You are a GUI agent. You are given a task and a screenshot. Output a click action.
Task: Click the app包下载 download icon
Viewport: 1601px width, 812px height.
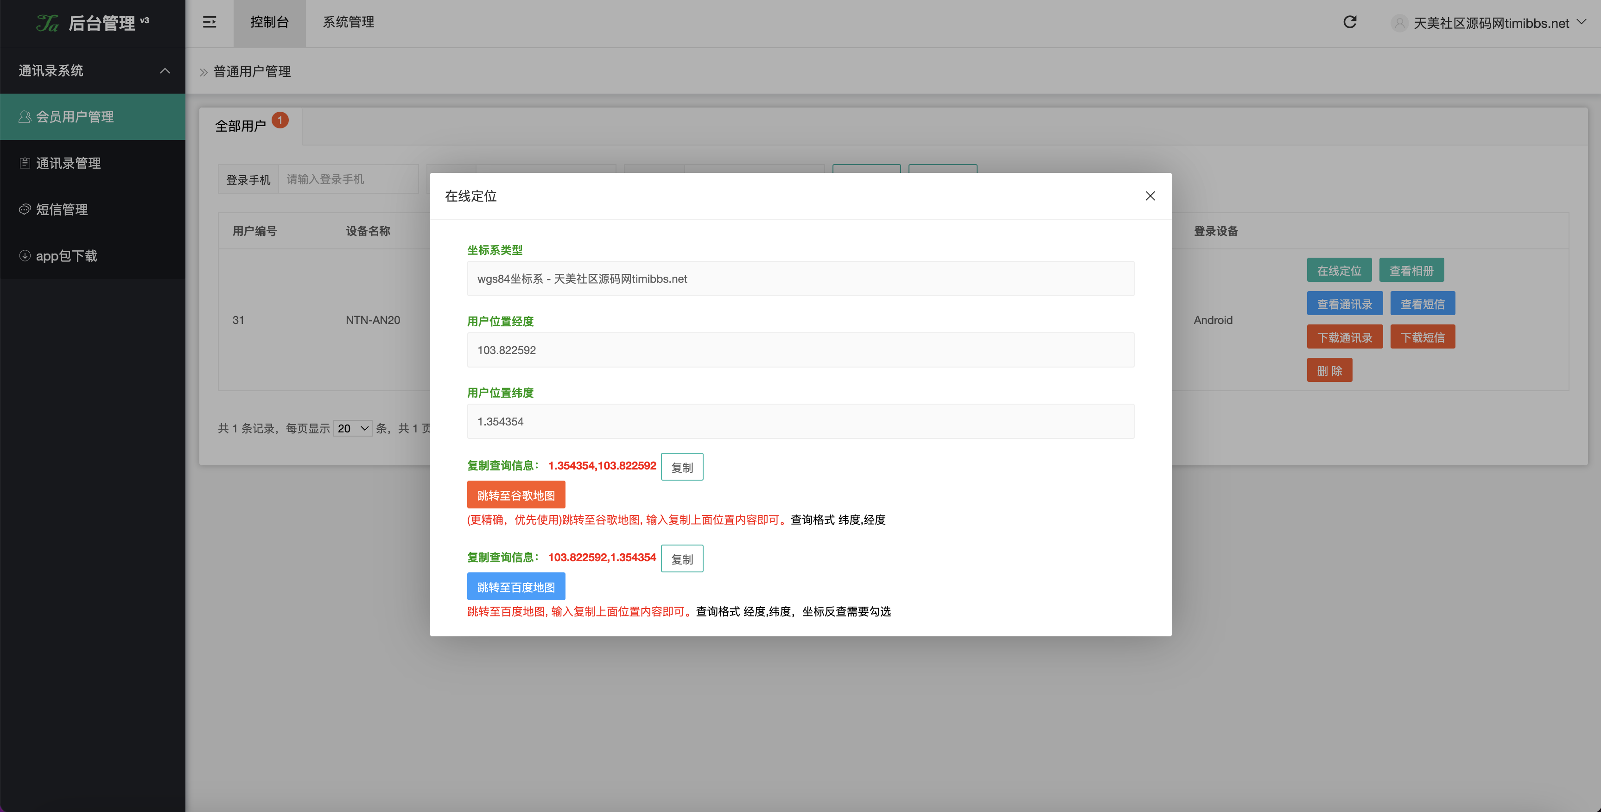[x=25, y=256]
